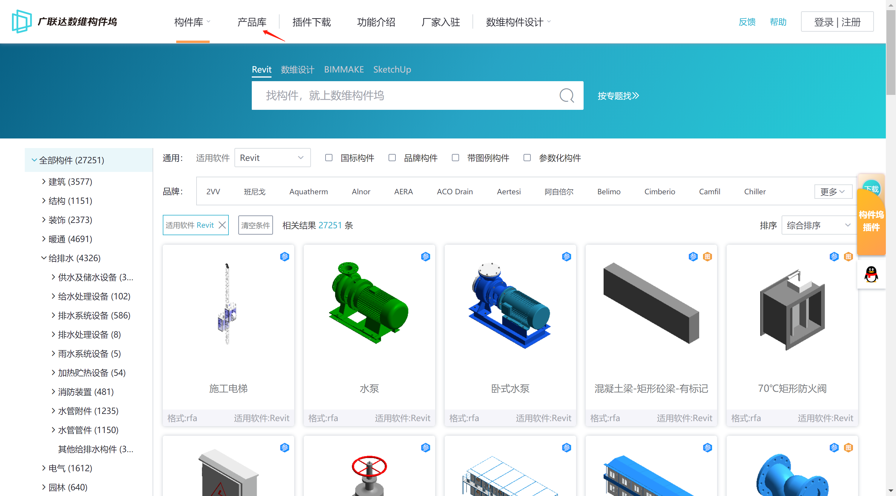This screenshot has width=896, height=496.
Task: Collapse the 给排水 (4326) category
Action: [44, 258]
